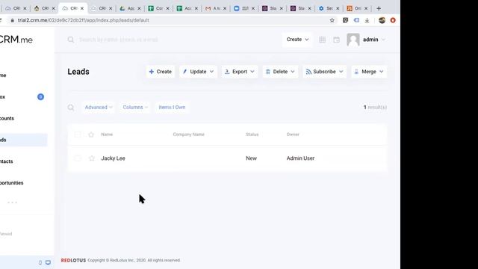Click the global search magnifier icon

(x=71, y=40)
